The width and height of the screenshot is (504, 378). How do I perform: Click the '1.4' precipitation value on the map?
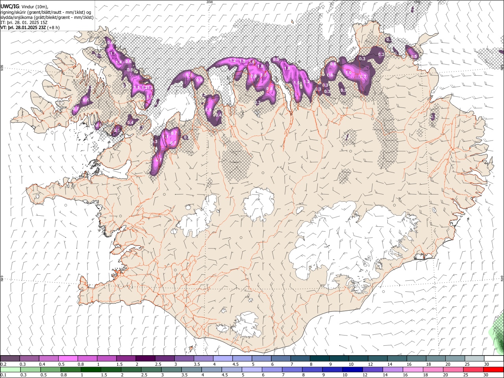coord(119,62)
